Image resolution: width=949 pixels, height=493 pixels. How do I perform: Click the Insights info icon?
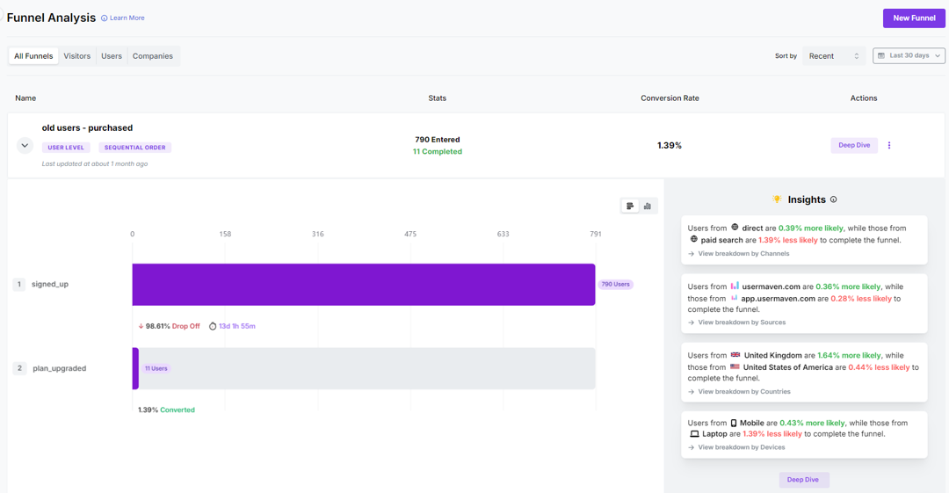coord(833,199)
